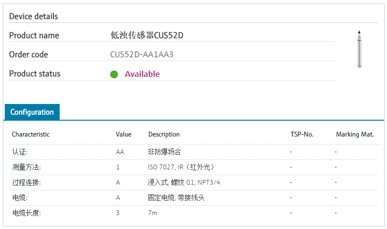Open the CUS52D sensor product thumbnail
The image size is (387, 229).
coord(358,50)
